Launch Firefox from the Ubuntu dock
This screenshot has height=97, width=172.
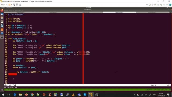click(x=2, y=10)
